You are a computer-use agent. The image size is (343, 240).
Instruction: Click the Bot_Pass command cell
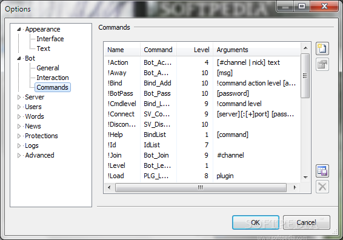tap(157, 93)
